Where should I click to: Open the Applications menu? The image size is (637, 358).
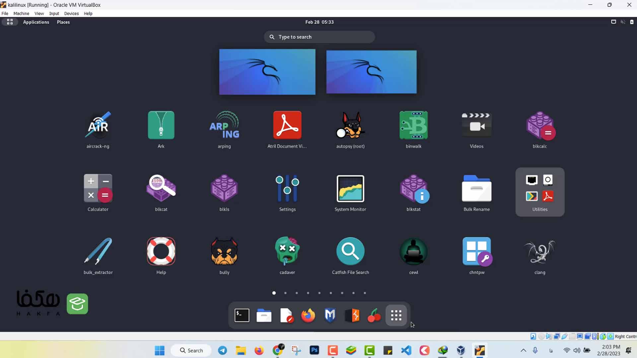click(36, 22)
